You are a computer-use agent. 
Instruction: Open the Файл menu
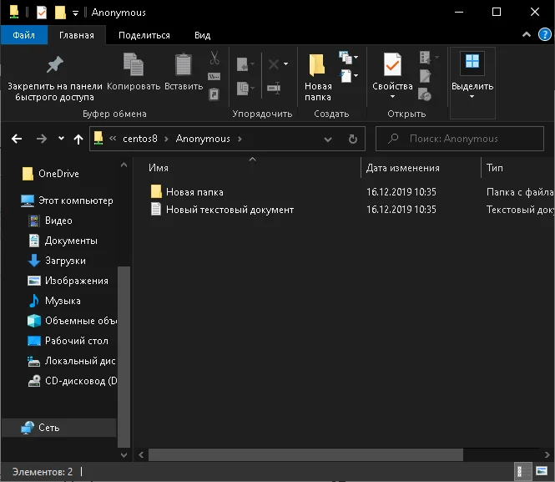23,35
